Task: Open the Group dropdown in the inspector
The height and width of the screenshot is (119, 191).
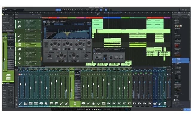Action: coord(11,19)
